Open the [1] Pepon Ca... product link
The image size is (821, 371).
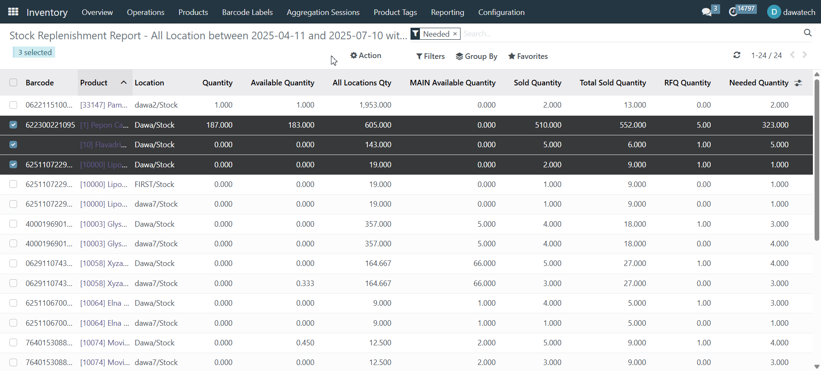tap(104, 125)
